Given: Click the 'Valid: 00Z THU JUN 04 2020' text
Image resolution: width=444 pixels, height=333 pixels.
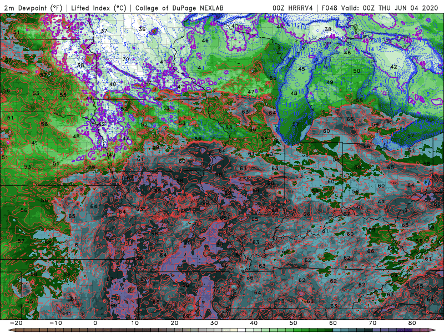Looking at the screenshot, I should point(390,8).
